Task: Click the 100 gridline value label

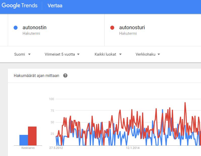Action: [51, 99]
